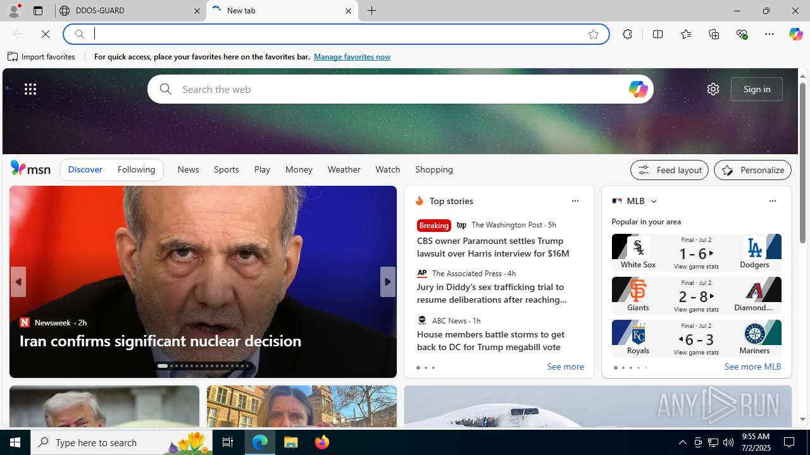
Task: Read CBS owner Paramount settles Trump lawsuit
Action: pos(493,247)
